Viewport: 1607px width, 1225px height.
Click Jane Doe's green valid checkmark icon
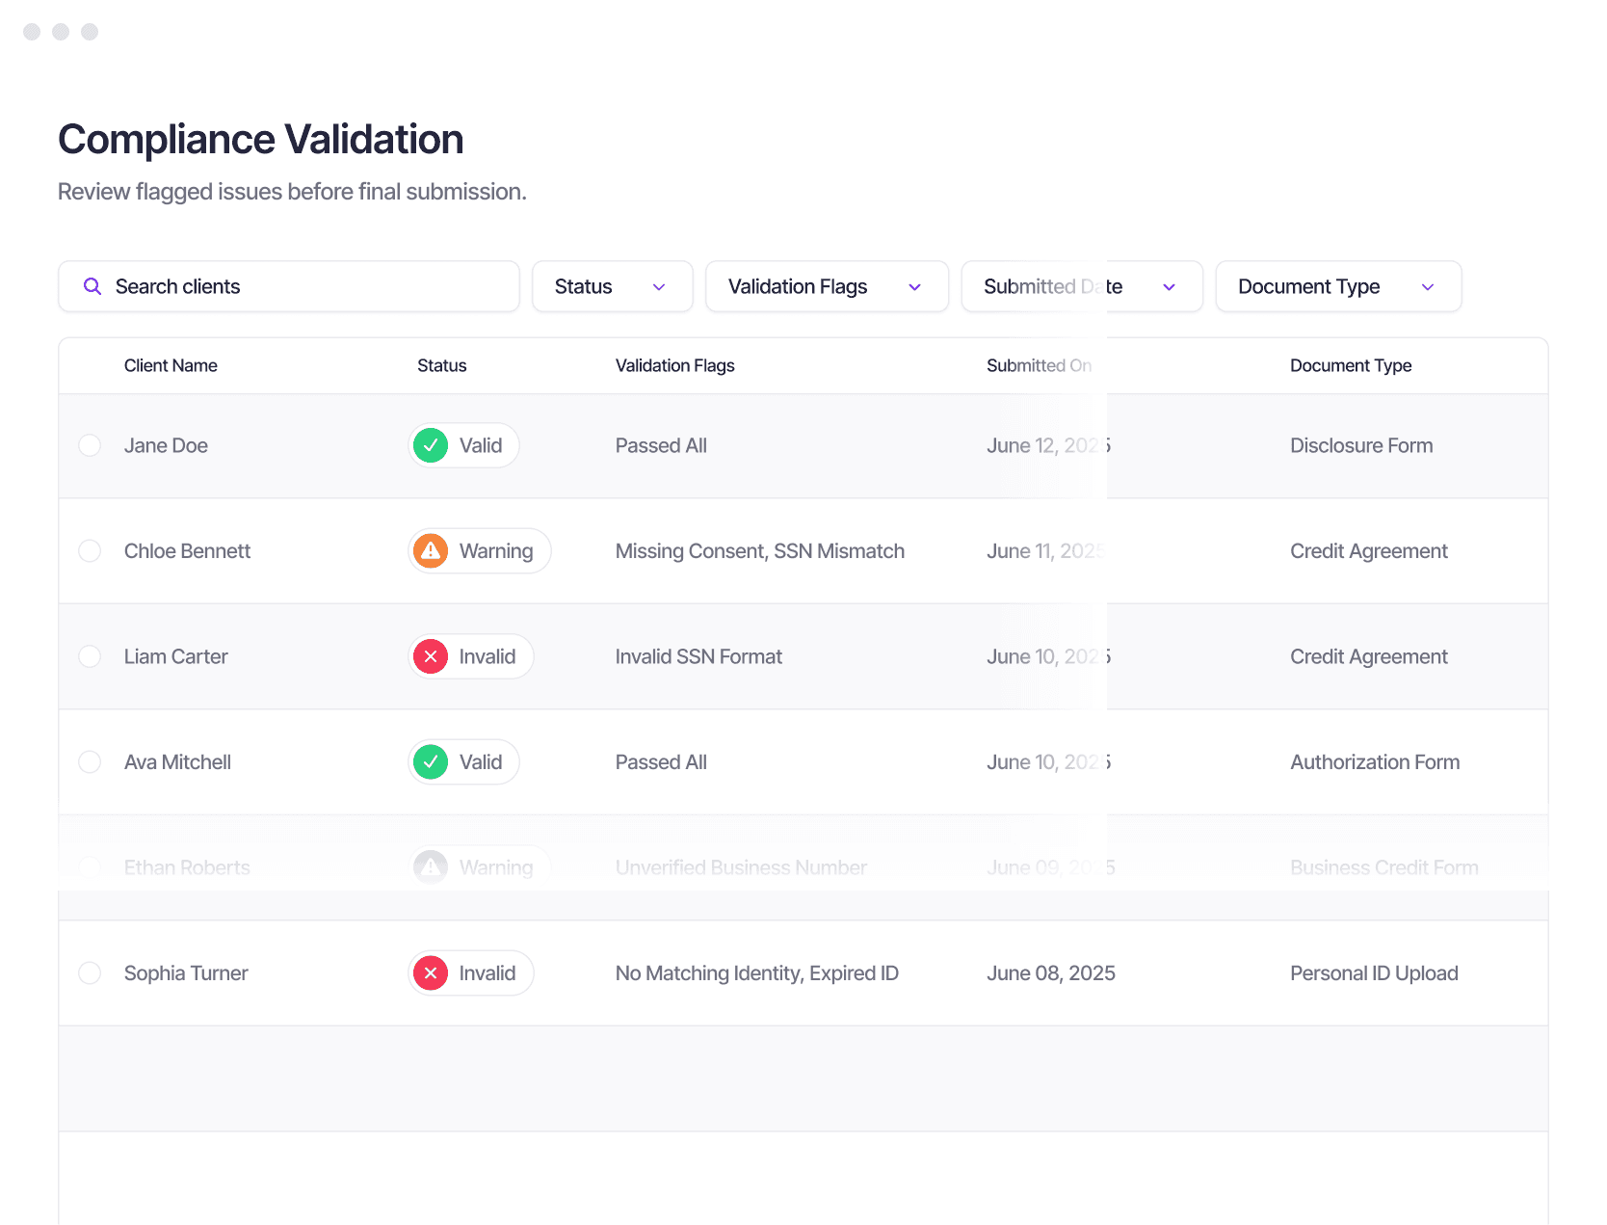pyautogui.click(x=431, y=445)
